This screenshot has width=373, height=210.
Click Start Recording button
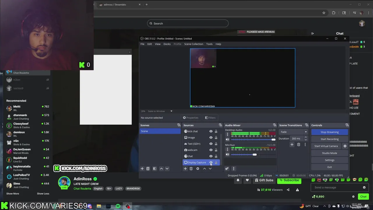coord(330,139)
